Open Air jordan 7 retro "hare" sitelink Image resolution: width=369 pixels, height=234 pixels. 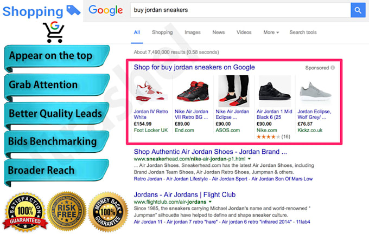click(x=192, y=222)
